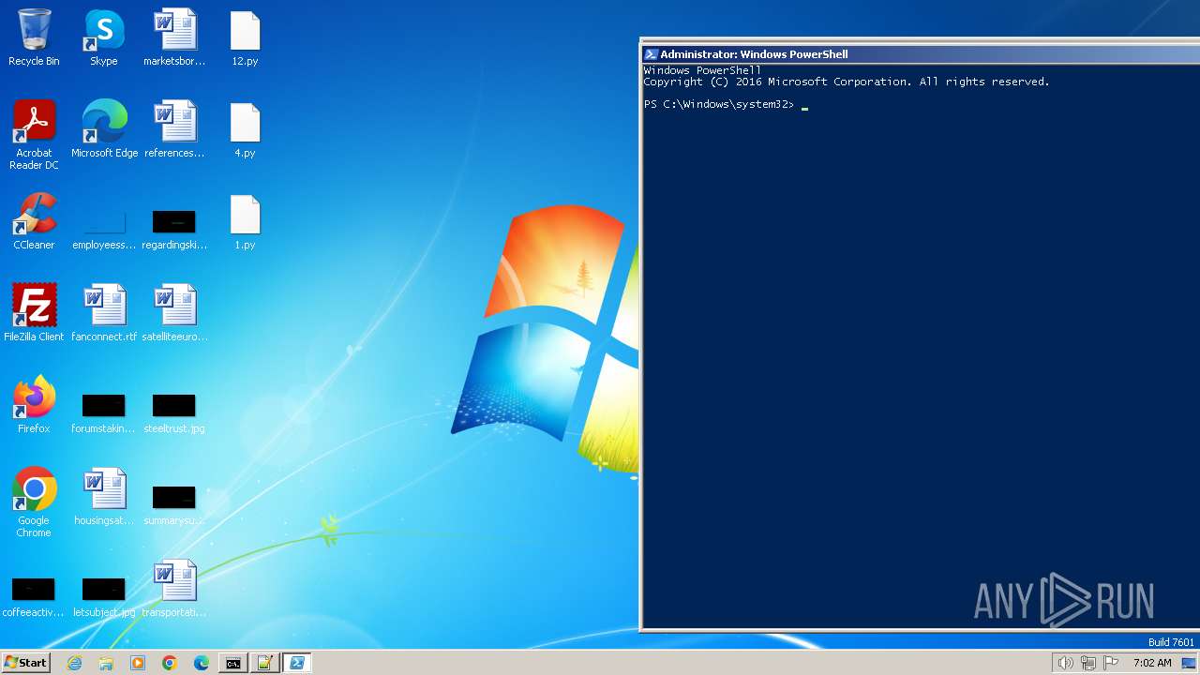Select the forumstakin image file
The width and height of the screenshot is (1200, 675).
pos(104,413)
